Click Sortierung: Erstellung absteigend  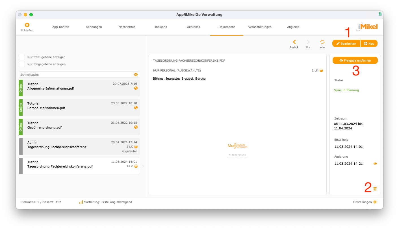(108, 202)
